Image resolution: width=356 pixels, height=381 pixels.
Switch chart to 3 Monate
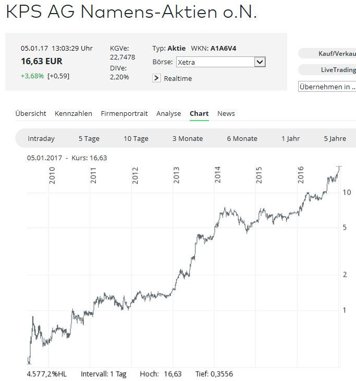point(188,138)
